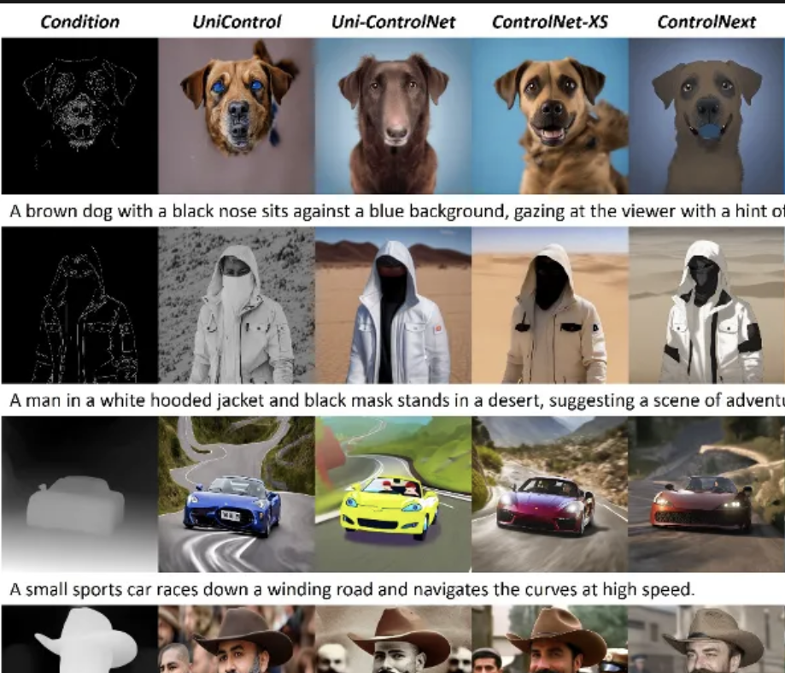Viewport: 785px width, 673px height.
Task: Select the ControlNet-XS column label
Action: point(549,22)
